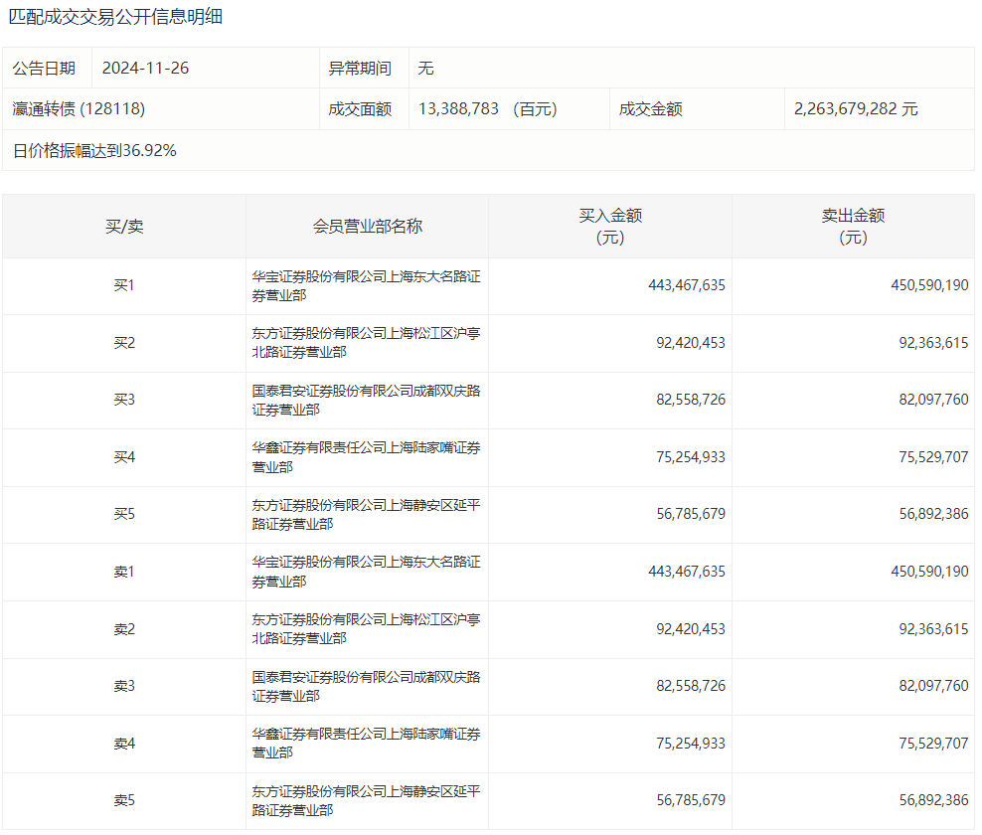The height and width of the screenshot is (835, 982).
Task: Click the 成交金额 value 2,263,679,282 元
Action: click(x=856, y=109)
